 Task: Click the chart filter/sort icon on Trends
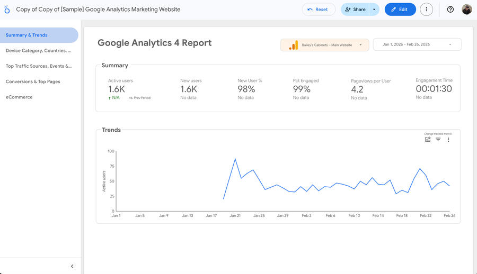438,140
